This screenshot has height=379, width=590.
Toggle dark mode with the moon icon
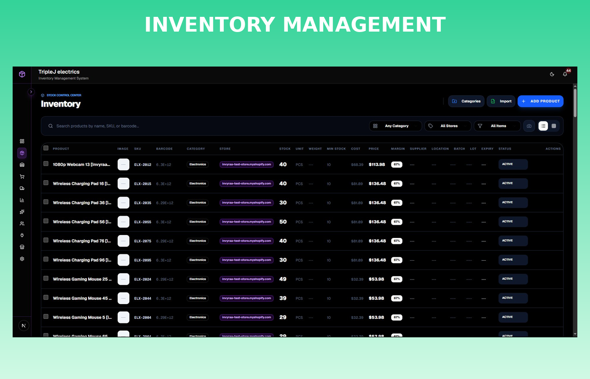[x=552, y=74]
